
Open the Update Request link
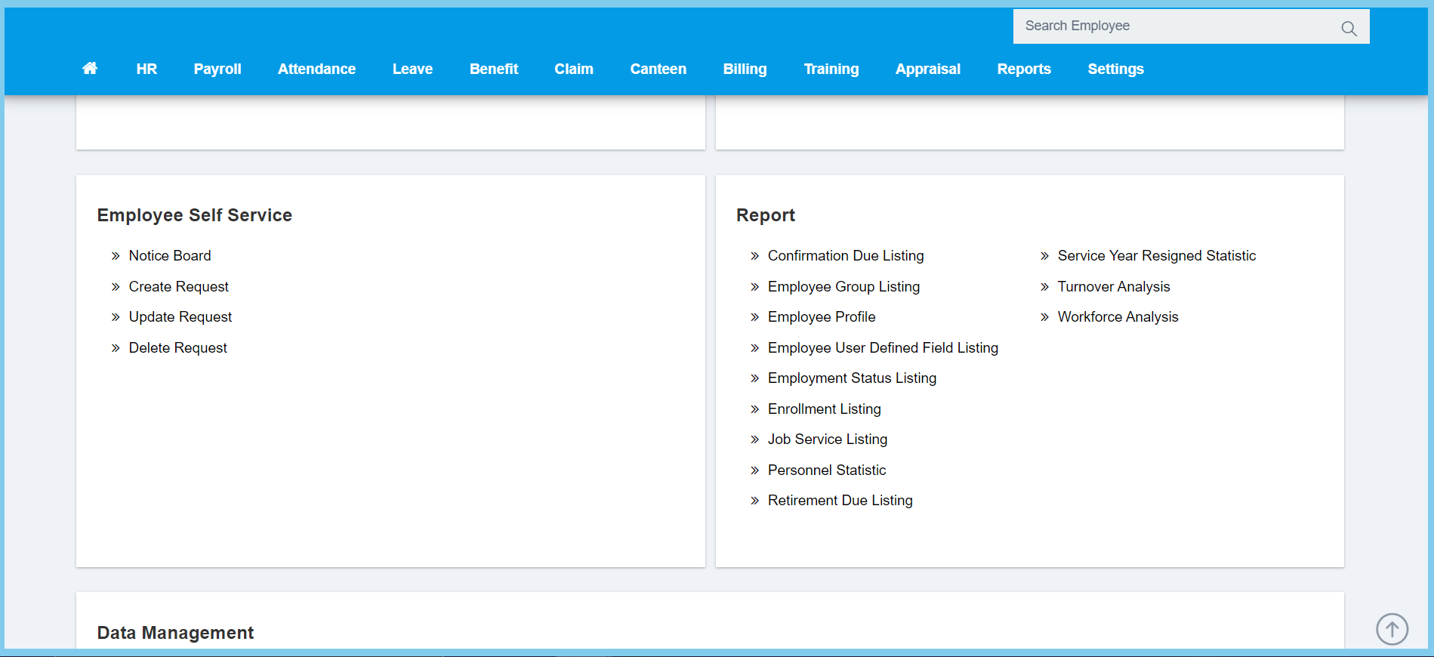(180, 317)
